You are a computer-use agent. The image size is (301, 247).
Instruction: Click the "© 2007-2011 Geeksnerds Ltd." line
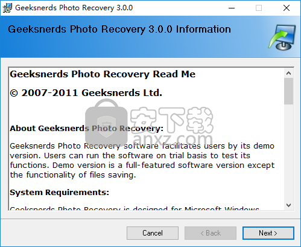coord(86,93)
